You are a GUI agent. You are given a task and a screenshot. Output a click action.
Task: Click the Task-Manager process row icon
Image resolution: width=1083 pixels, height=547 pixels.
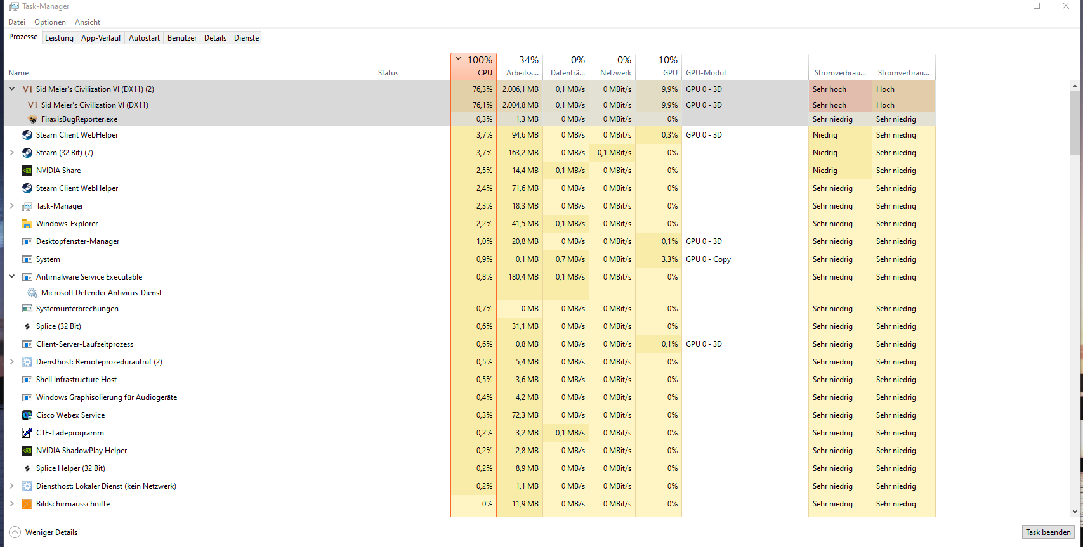pyautogui.click(x=27, y=206)
